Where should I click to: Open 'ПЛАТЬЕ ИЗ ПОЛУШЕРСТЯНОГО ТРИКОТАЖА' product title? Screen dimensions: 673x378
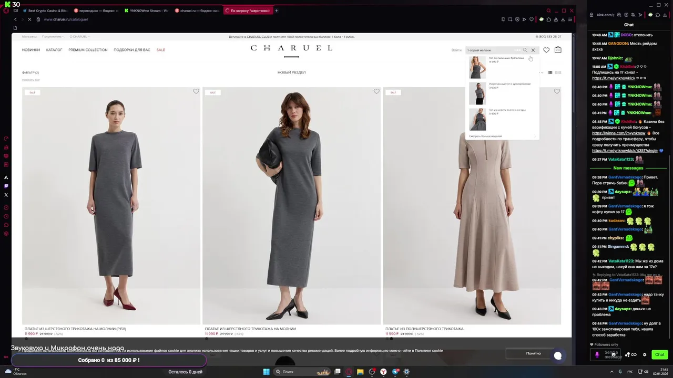pyautogui.click(x=424, y=329)
